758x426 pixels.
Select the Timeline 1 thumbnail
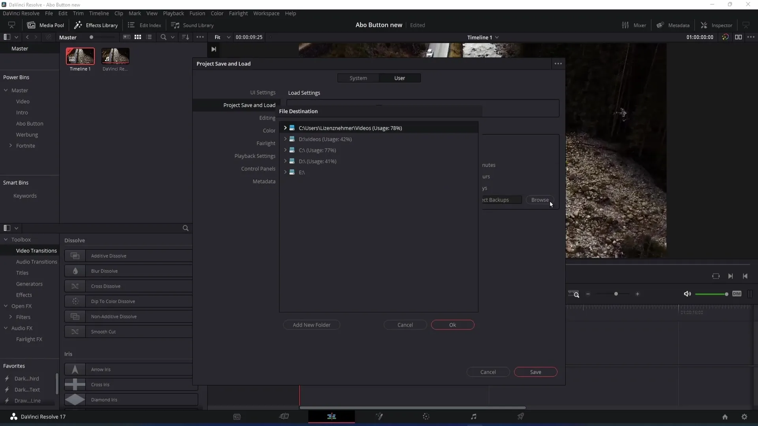pyautogui.click(x=80, y=56)
